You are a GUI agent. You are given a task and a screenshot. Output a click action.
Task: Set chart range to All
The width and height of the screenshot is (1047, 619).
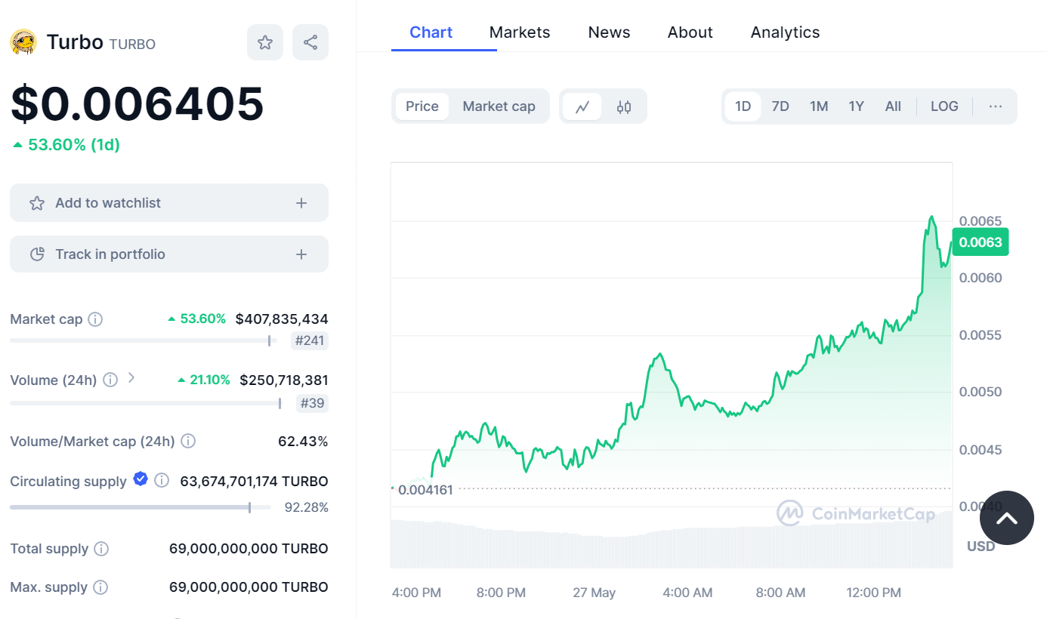(x=893, y=106)
